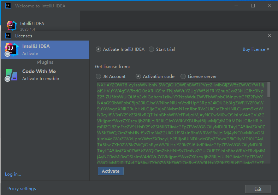Click the IntelliJ IDEA logo in Licenses sidebar
Viewport: 278px width, 195px height.
pyautogui.click(x=11, y=50)
